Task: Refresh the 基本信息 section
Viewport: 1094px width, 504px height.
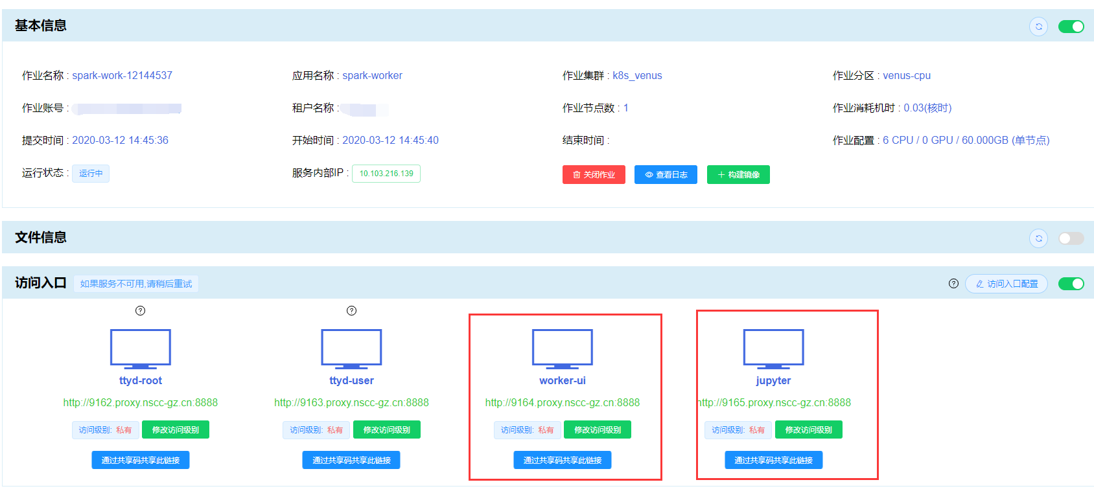Action: [1038, 27]
